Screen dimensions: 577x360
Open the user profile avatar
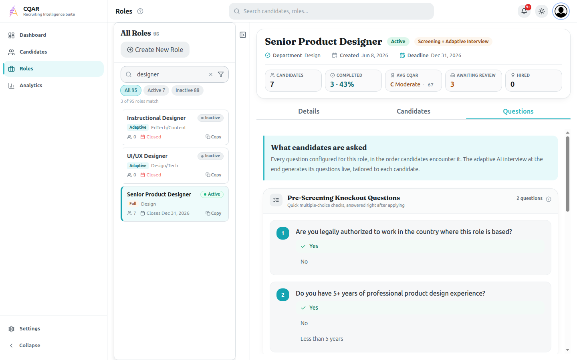point(561,11)
